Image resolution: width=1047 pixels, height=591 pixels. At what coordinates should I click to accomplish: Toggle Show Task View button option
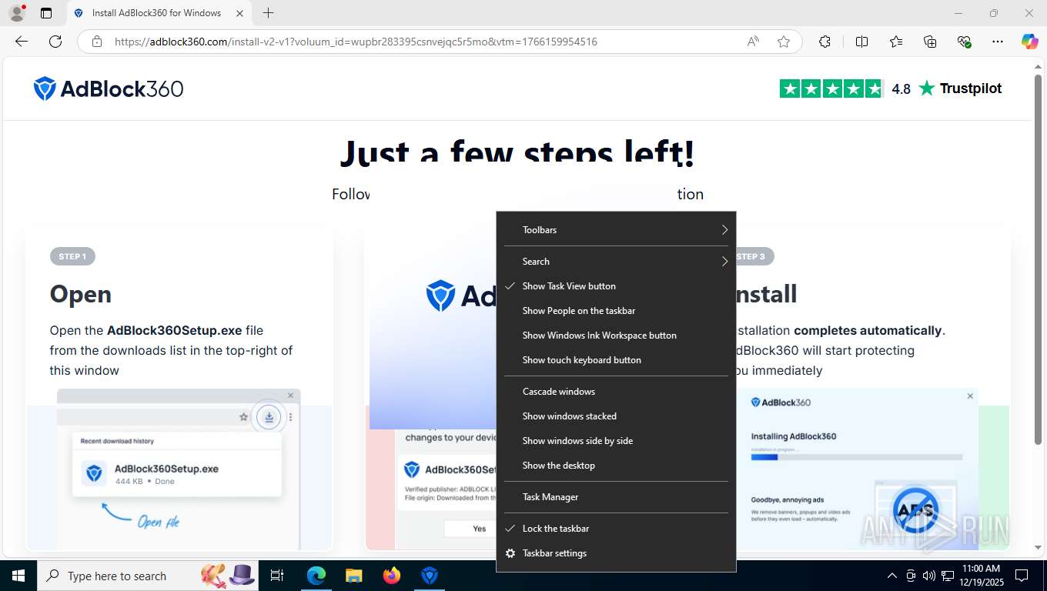616,286
